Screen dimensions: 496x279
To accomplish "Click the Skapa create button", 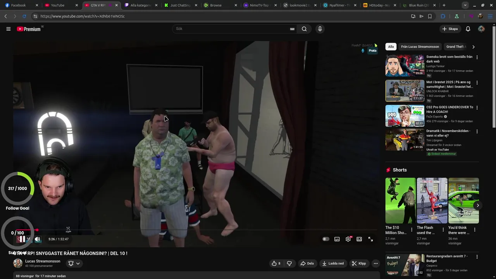I will click(450, 29).
